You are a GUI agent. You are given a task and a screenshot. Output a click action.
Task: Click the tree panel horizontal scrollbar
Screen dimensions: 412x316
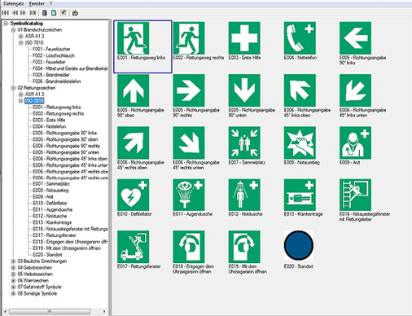click(x=55, y=311)
